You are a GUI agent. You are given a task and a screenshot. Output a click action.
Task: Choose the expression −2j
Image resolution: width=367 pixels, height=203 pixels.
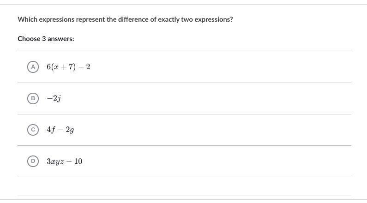pyautogui.click(x=54, y=98)
